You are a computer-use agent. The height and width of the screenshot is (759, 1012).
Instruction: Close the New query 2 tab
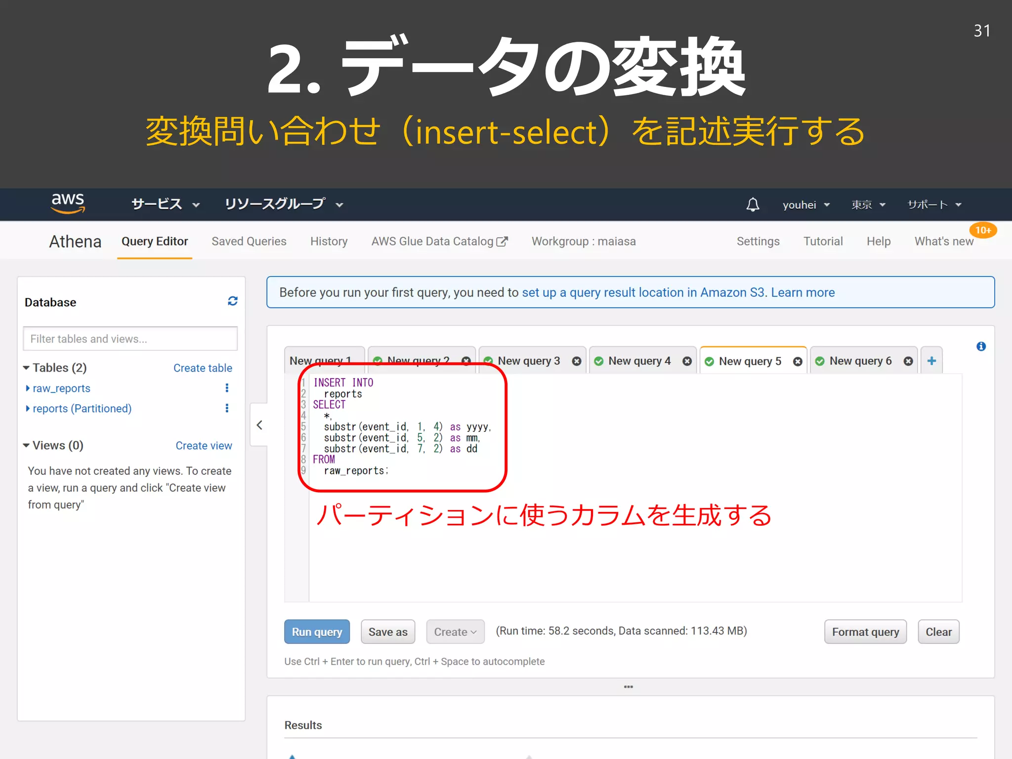pos(466,361)
